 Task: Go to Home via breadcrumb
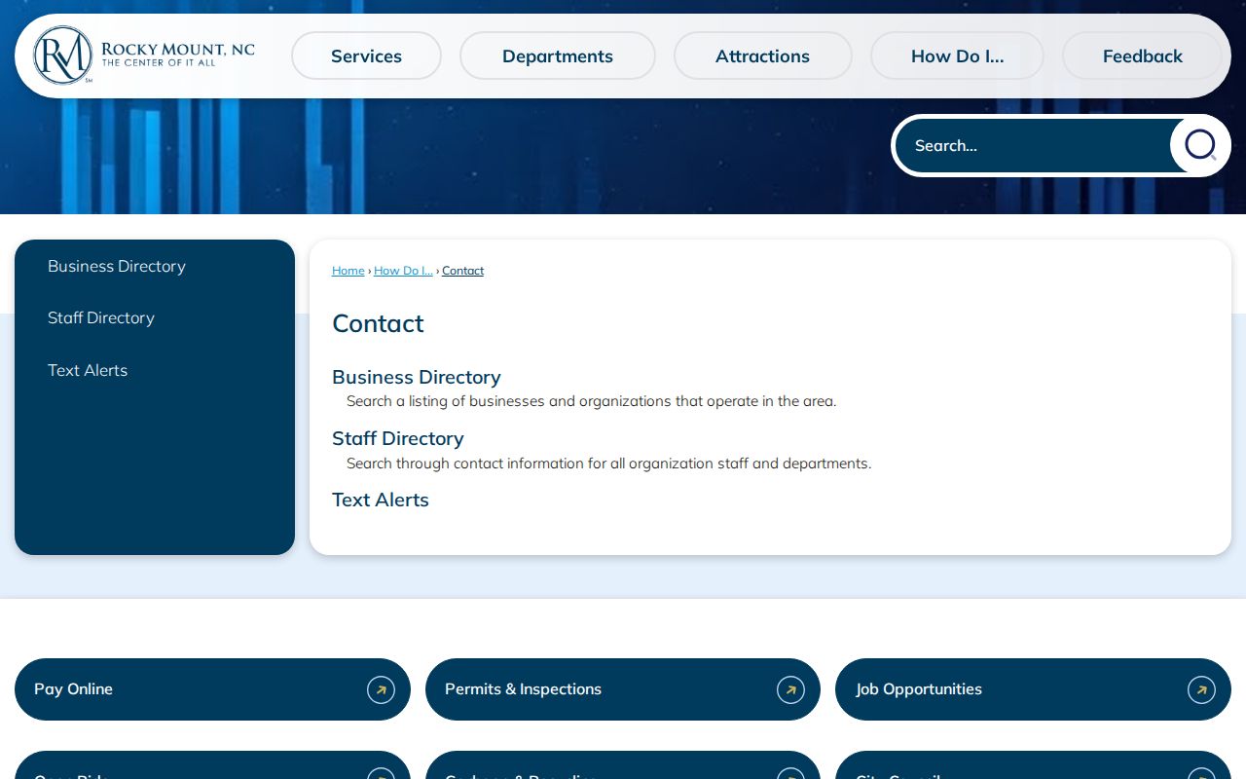(x=348, y=271)
